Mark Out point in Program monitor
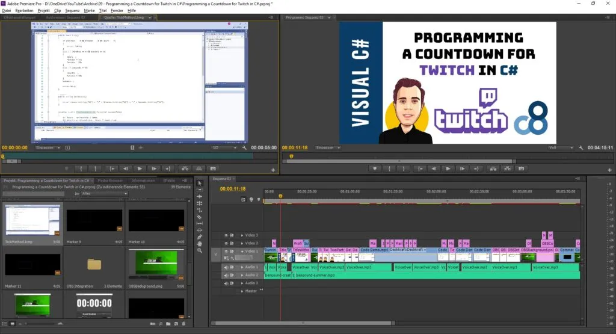This screenshot has width=616, height=334. tap(404, 169)
